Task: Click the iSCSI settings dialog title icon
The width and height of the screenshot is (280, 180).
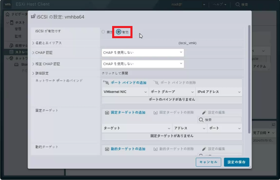Action: pyautogui.click(x=33, y=16)
